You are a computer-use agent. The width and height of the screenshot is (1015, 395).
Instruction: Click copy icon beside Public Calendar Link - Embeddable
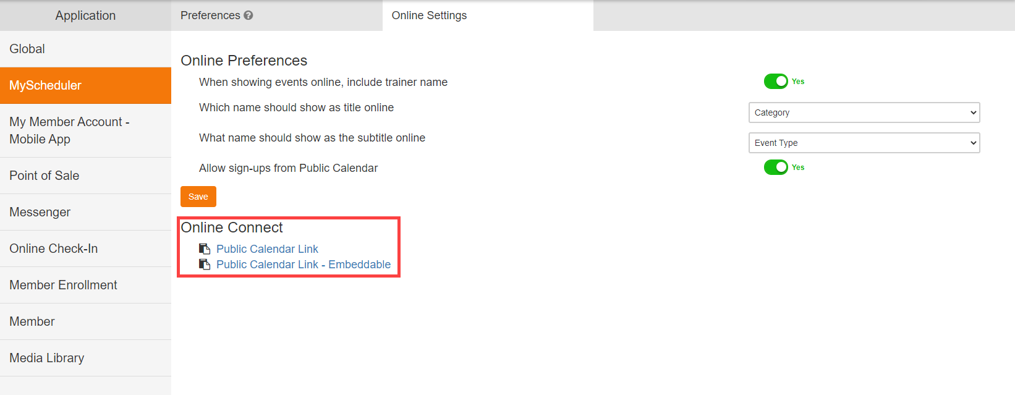pos(205,264)
